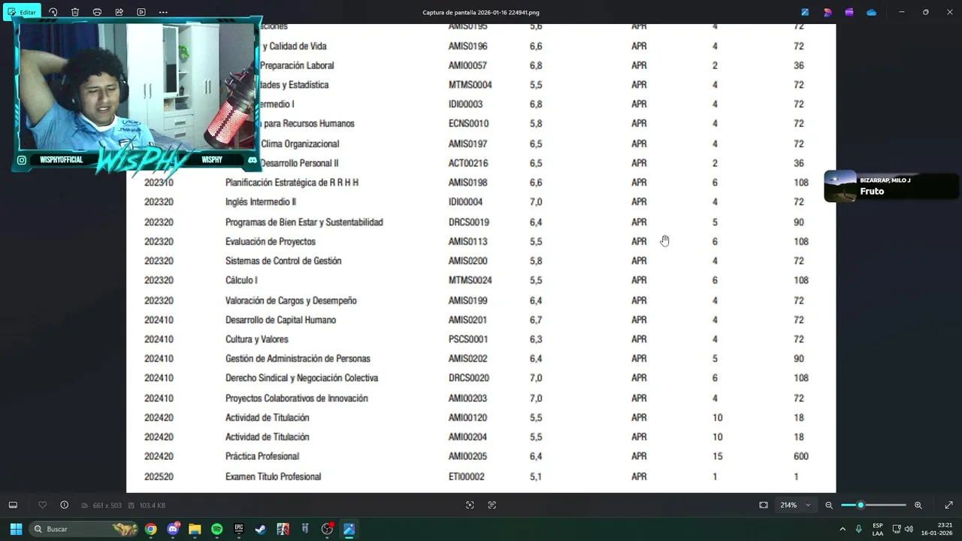Click 'Sistemas de Control de Gestión' text
Image resolution: width=962 pixels, height=541 pixels.
[283, 261]
